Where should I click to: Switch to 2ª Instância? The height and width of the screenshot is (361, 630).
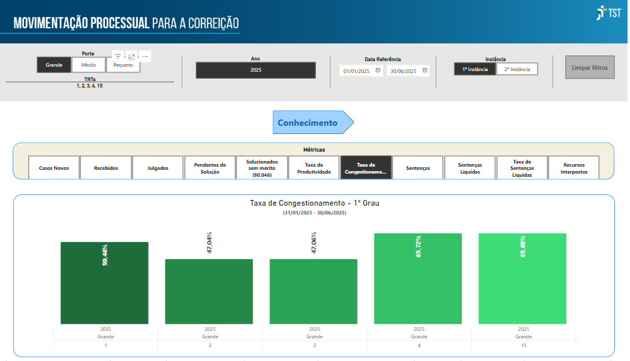coord(517,69)
